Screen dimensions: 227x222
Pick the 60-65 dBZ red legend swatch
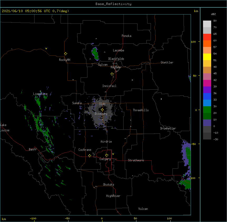pyautogui.click(x=207, y=37)
